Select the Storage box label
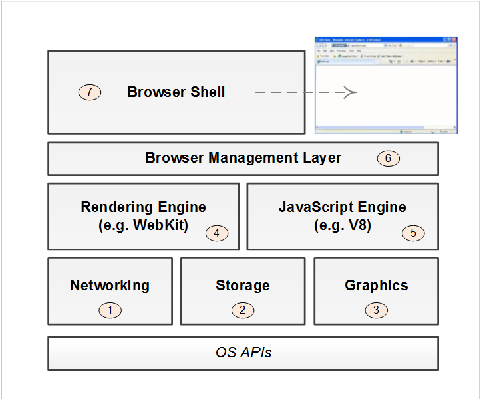The width and height of the screenshot is (481, 400). click(x=243, y=286)
